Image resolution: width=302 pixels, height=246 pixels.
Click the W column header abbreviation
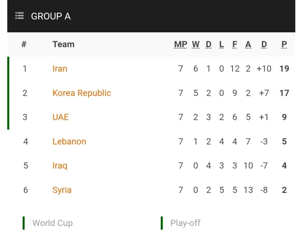click(196, 45)
